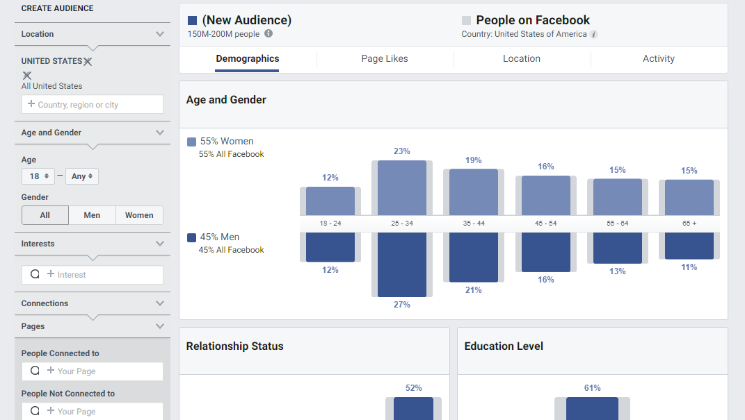Click the 15% women bar for 65 +
The height and width of the screenshot is (420, 745).
pyautogui.click(x=689, y=197)
